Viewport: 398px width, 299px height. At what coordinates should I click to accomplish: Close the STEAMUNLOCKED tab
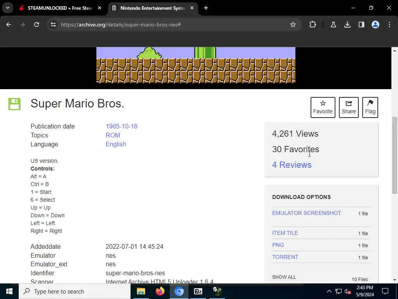coord(99,8)
